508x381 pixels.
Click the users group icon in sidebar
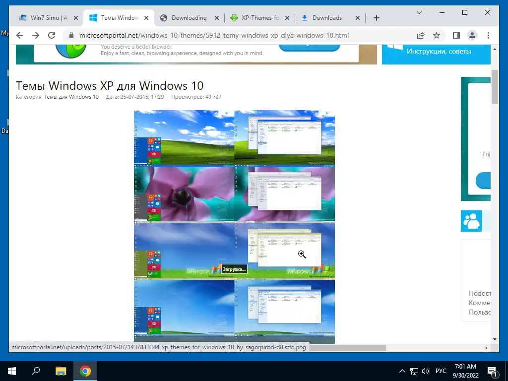click(x=471, y=221)
